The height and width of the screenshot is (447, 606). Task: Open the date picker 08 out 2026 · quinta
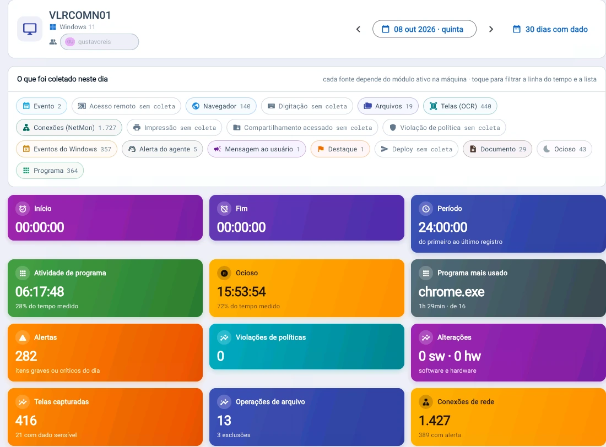424,29
